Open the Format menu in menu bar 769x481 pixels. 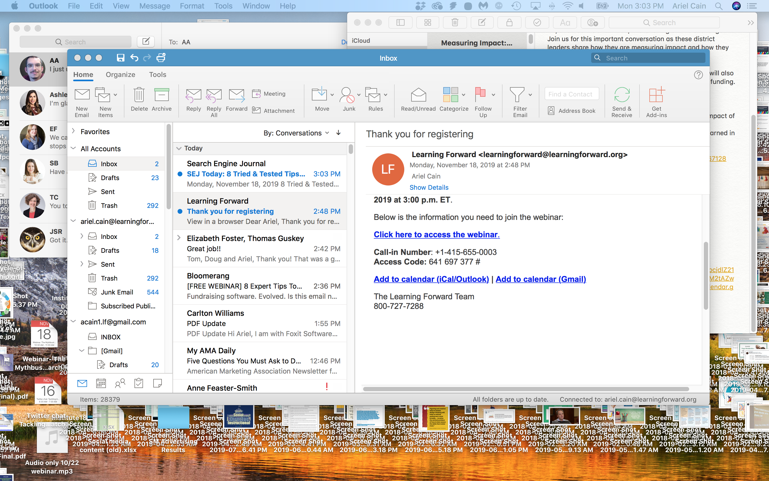192,6
